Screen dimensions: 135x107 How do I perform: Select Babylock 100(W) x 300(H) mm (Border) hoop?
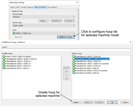pos(18,57)
